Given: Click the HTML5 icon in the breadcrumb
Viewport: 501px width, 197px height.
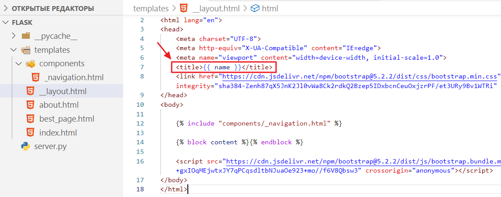Looking at the screenshot, I should pyautogui.click(x=184, y=8).
